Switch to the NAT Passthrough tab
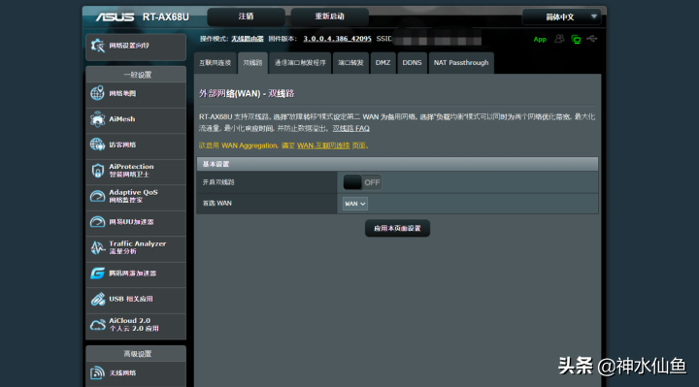The image size is (699, 387). coord(461,63)
